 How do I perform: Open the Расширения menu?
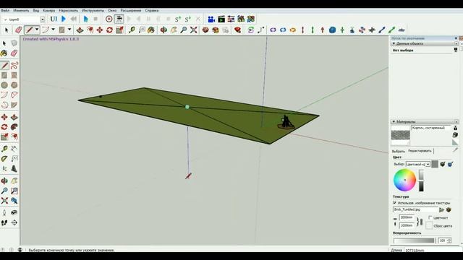click(131, 11)
